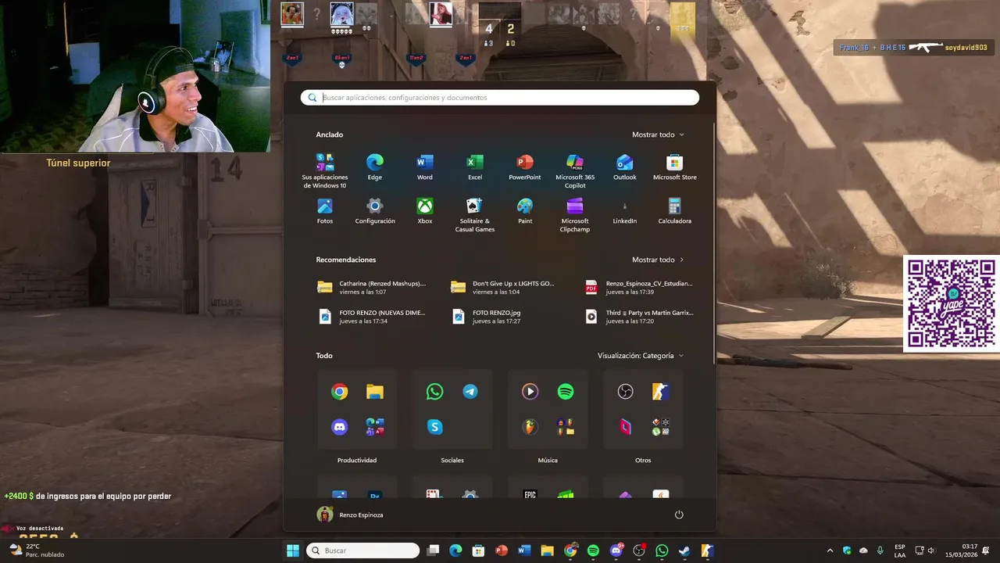Open Sus aplicaciones de Windows 10
The height and width of the screenshot is (563, 1000).
[x=325, y=171]
